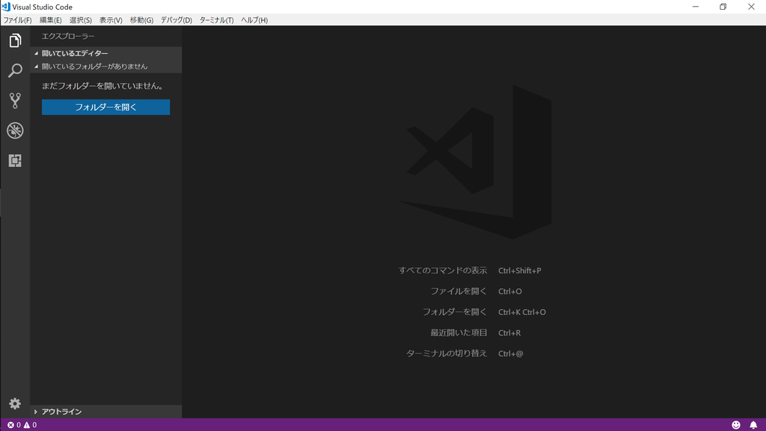Open the Search view icon
The height and width of the screenshot is (431, 766).
(x=15, y=71)
